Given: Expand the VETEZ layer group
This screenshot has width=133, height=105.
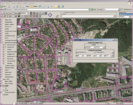Looking at the screenshot, I should 1,33.
